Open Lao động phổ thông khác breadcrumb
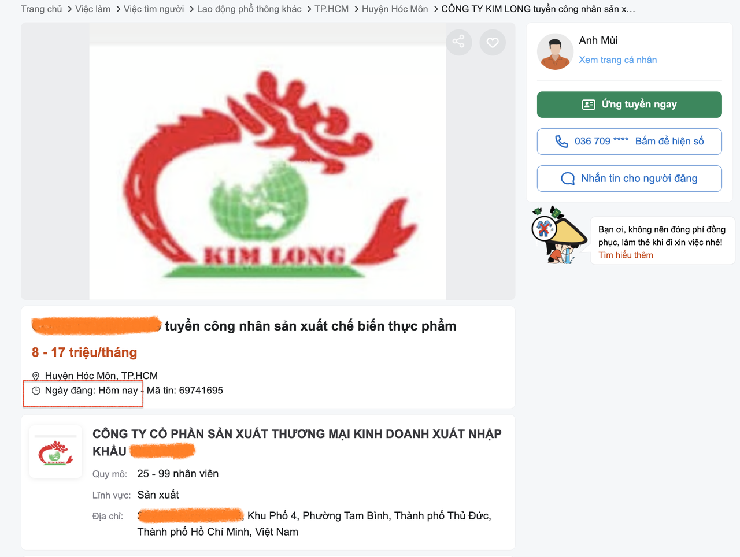 pyautogui.click(x=249, y=9)
